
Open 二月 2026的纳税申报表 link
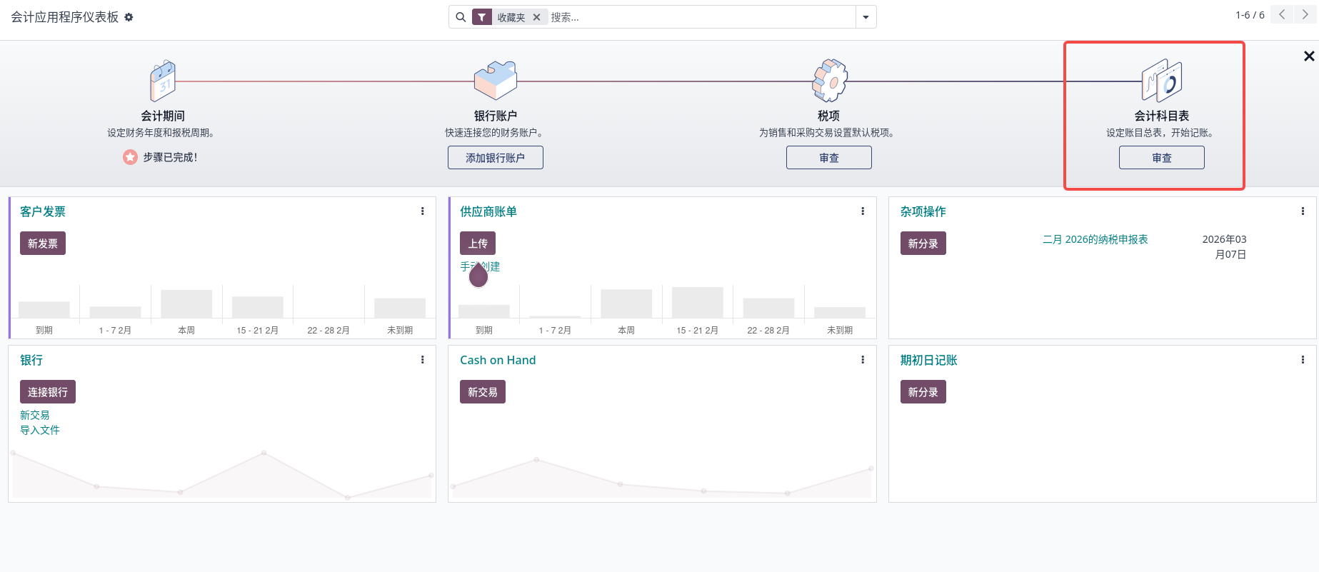coord(1095,239)
